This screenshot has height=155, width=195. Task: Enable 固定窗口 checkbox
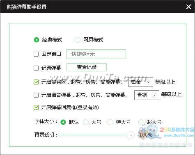point(36,54)
